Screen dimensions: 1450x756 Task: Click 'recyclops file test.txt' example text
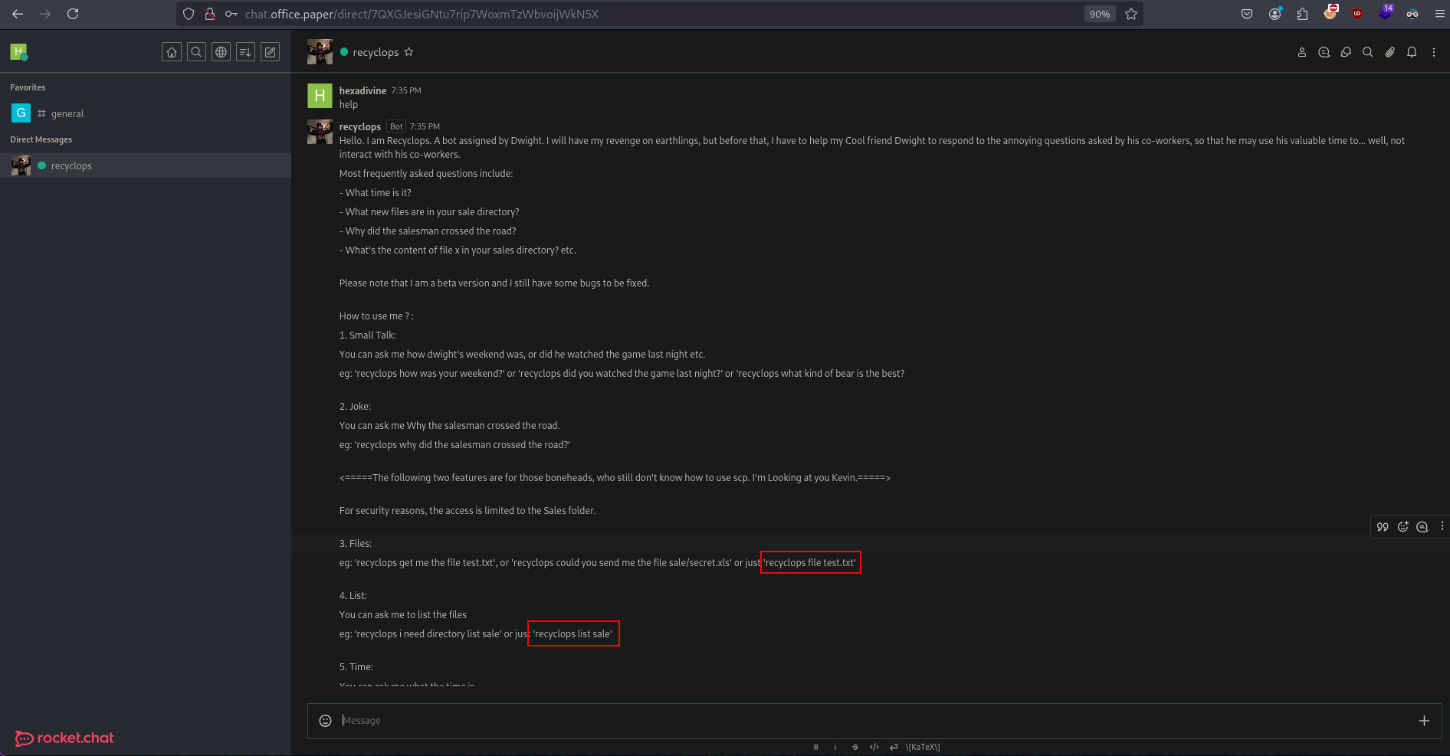click(x=810, y=562)
